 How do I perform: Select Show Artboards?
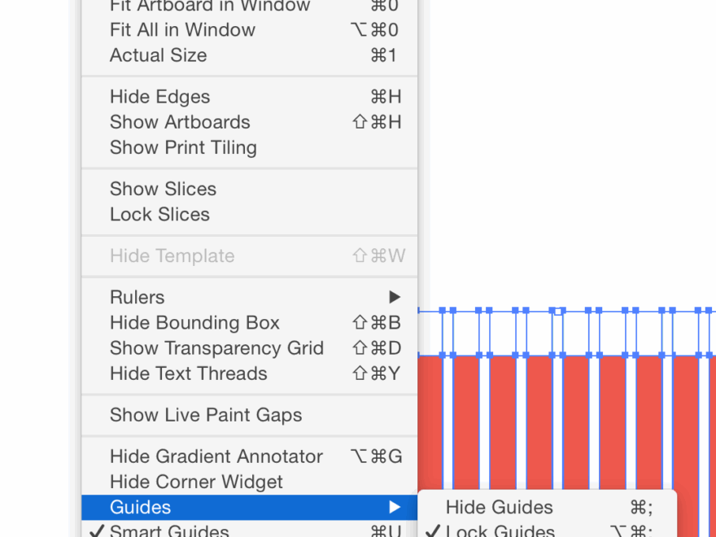[180, 122]
